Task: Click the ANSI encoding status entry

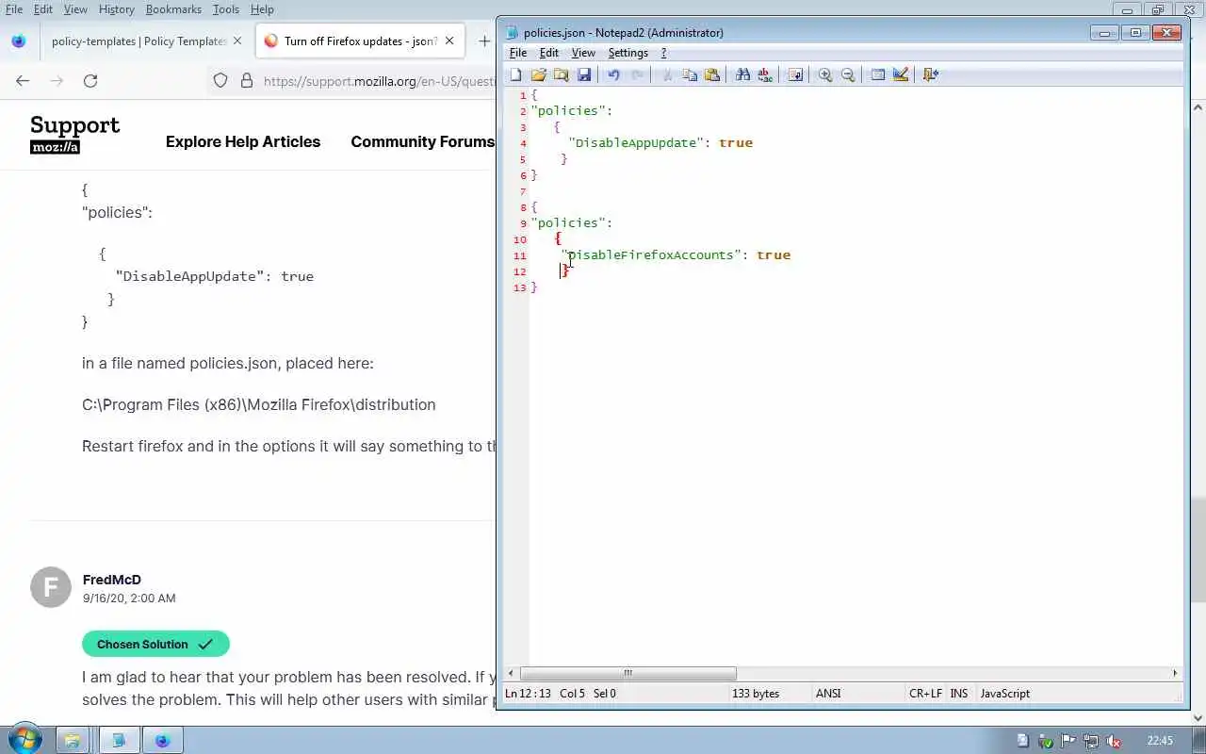Action: [x=828, y=694]
